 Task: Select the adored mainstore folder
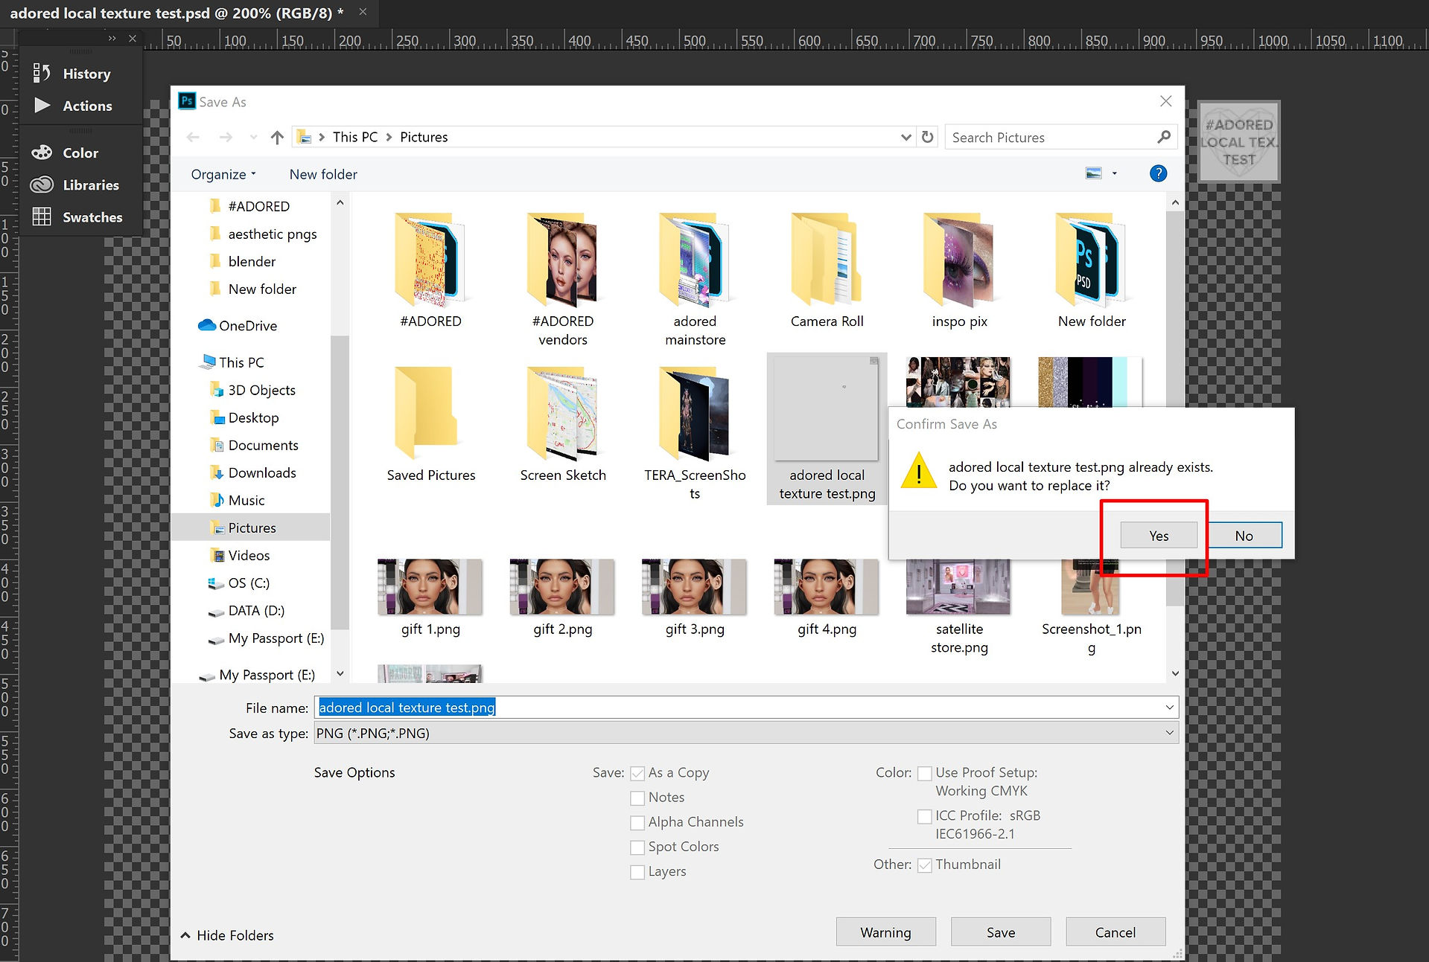(695, 279)
